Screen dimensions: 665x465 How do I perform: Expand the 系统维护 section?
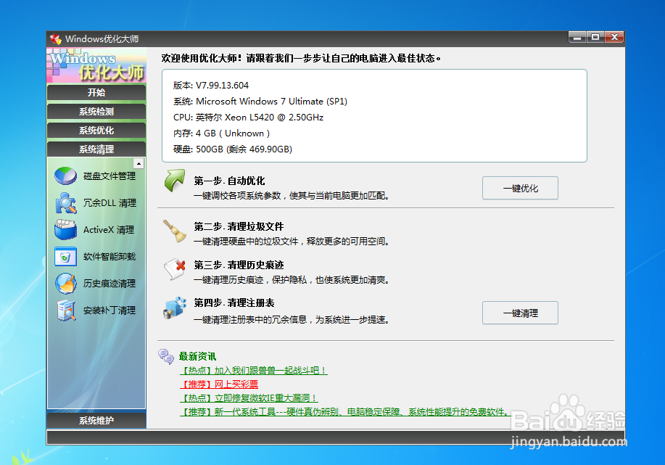click(96, 421)
